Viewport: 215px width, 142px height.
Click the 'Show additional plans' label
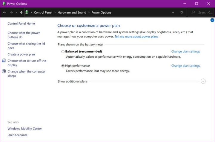pyautogui.click(x=73, y=81)
